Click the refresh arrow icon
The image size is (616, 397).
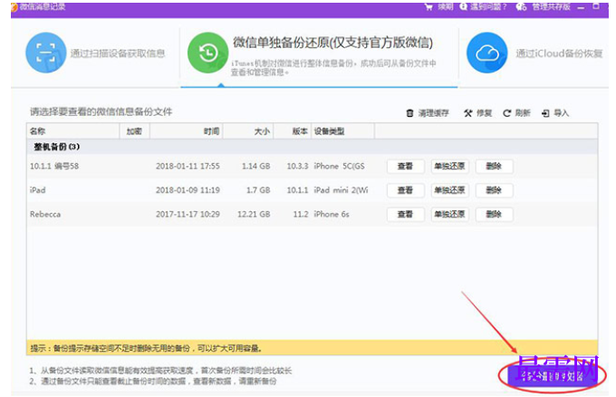point(506,113)
